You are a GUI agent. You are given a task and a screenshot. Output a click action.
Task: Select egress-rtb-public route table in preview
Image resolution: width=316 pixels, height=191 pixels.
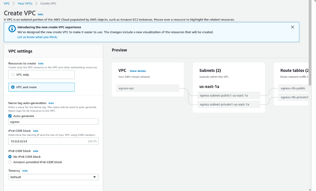coord(293,88)
